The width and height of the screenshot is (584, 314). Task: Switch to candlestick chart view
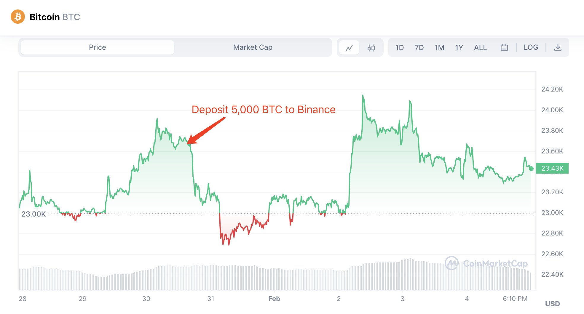371,48
